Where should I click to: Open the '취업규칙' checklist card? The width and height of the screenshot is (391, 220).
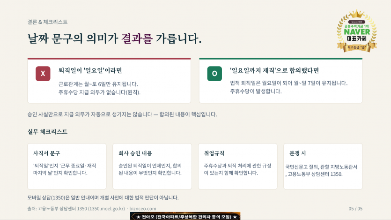[x=237, y=167]
